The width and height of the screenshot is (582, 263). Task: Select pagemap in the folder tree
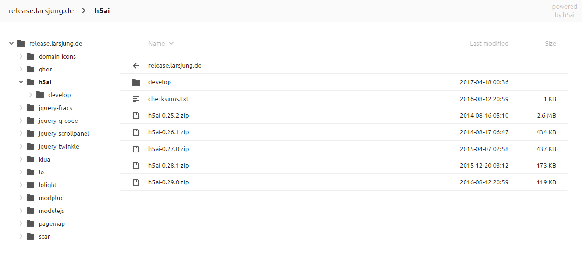52,224
